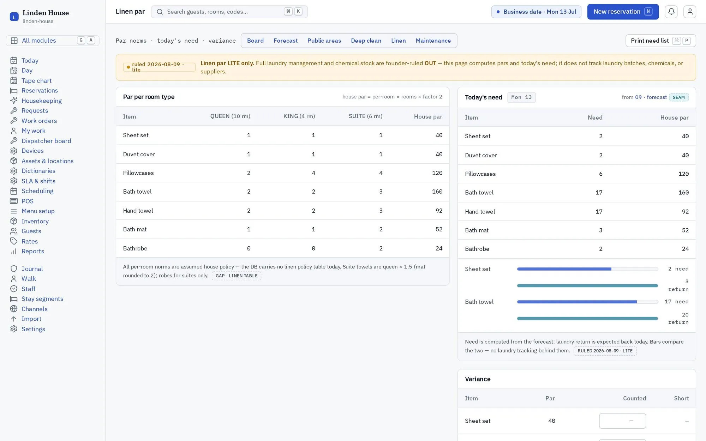Image resolution: width=706 pixels, height=441 pixels.
Task: Click the Business date Mon 13 Jul pill
Action: 536,12
